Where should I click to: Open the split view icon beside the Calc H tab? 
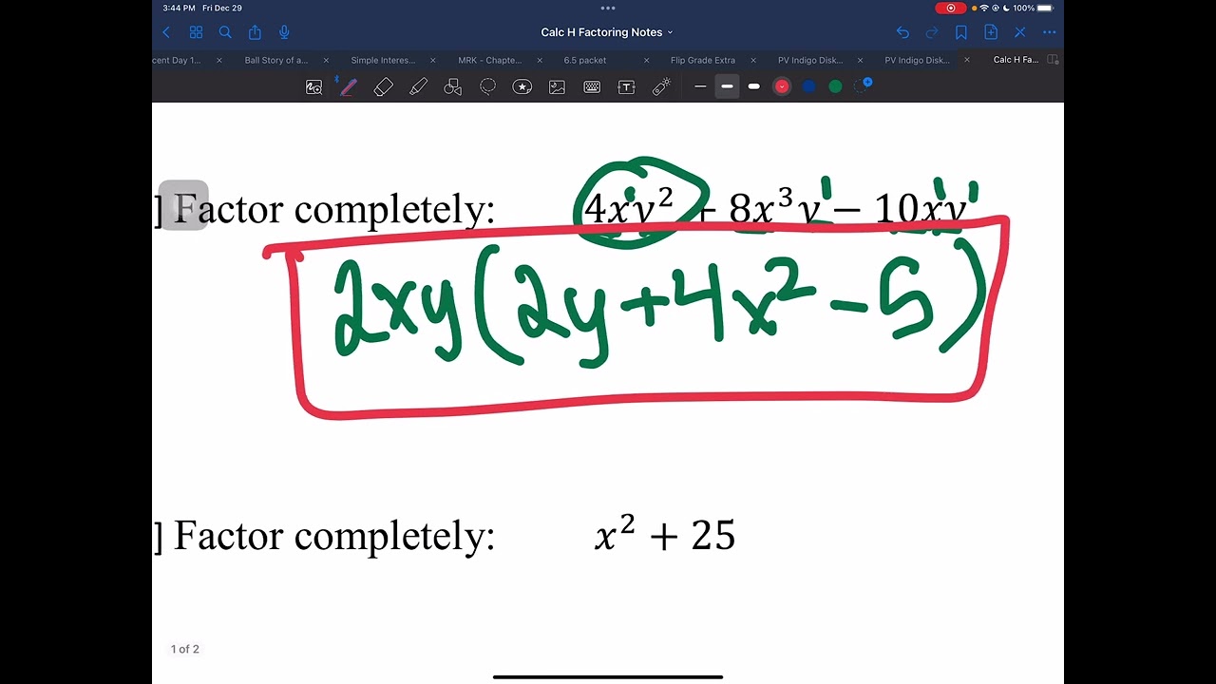pos(1053,60)
